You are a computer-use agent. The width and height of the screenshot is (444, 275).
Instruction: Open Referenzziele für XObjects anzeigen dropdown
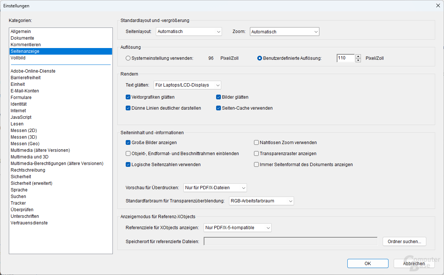pos(237,228)
